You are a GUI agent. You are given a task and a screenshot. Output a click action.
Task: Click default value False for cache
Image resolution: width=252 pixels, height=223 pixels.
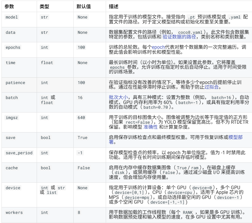coord(84,168)
